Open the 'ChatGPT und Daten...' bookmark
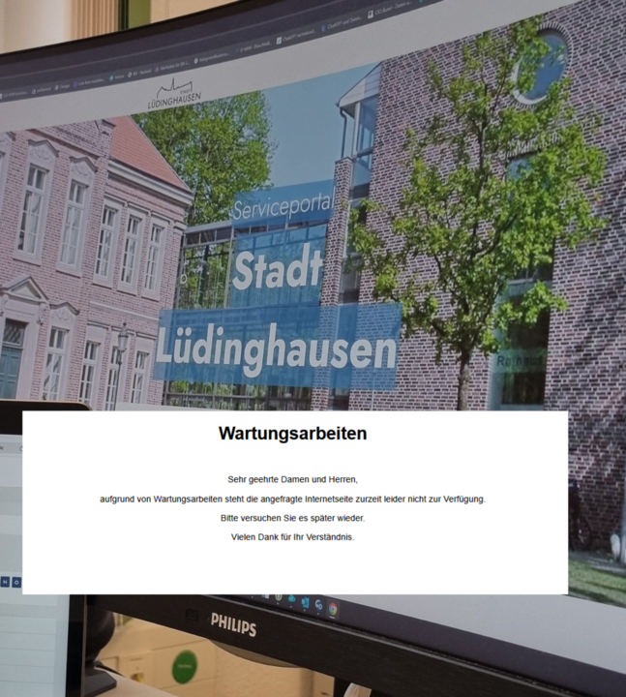The width and height of the screenshot is (626, 697). pyautogui.click(x=342, y=23)
